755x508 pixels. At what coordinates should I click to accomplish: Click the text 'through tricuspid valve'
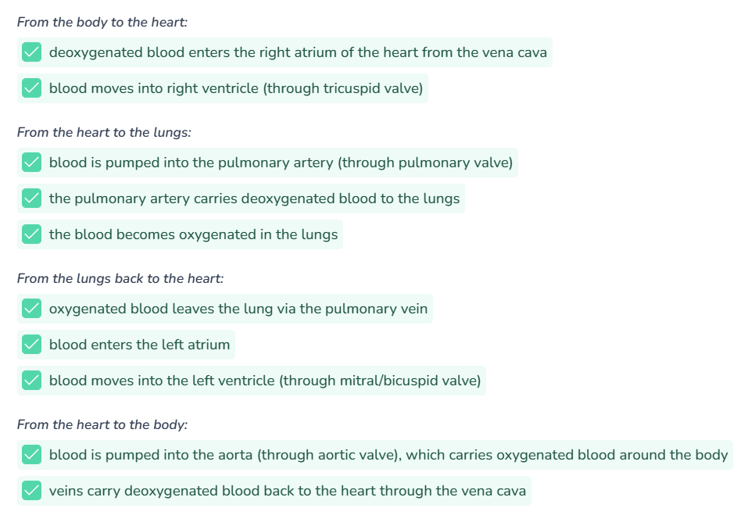[x=342, y=88]
